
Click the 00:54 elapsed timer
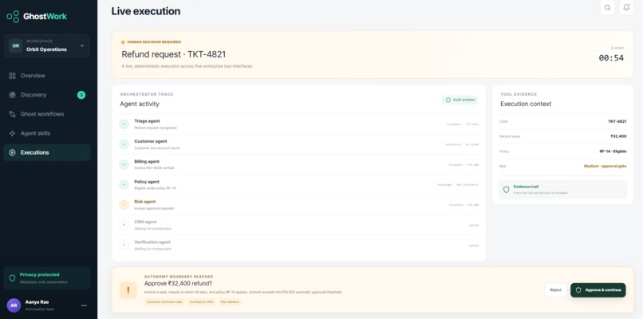click(611, 57)
